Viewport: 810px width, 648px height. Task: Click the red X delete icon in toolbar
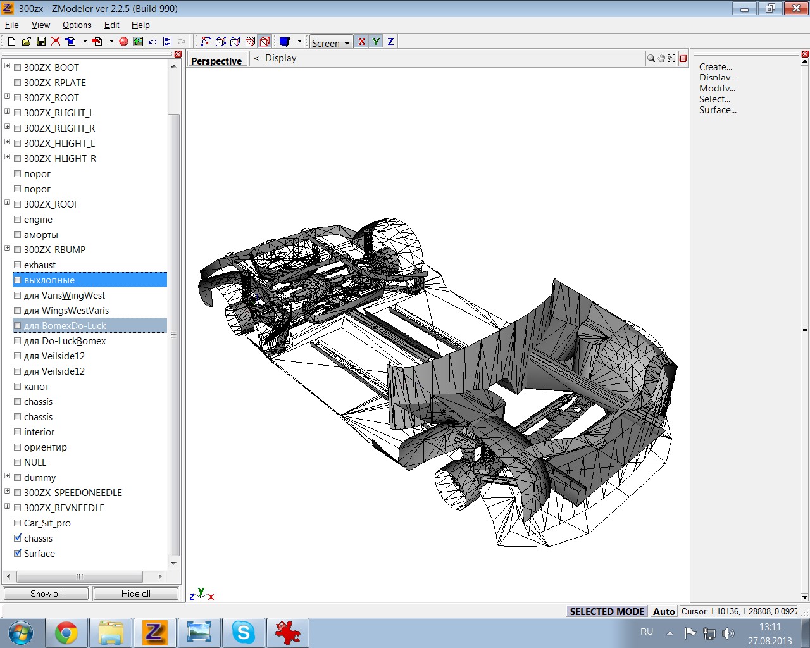(x=56, y=41)
